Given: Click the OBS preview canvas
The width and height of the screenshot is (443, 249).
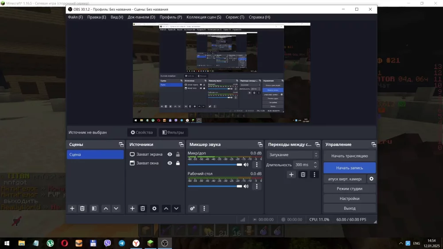Looking at the screenshot, I should [221, 73].
